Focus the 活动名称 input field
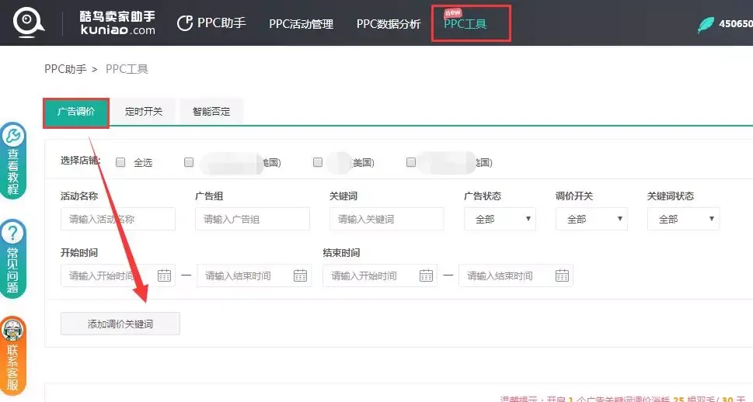The width and height of the screenshot is (753, 402). 118,219
